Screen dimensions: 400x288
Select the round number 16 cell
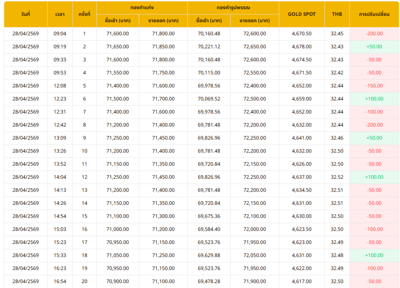tap(84, 229)
